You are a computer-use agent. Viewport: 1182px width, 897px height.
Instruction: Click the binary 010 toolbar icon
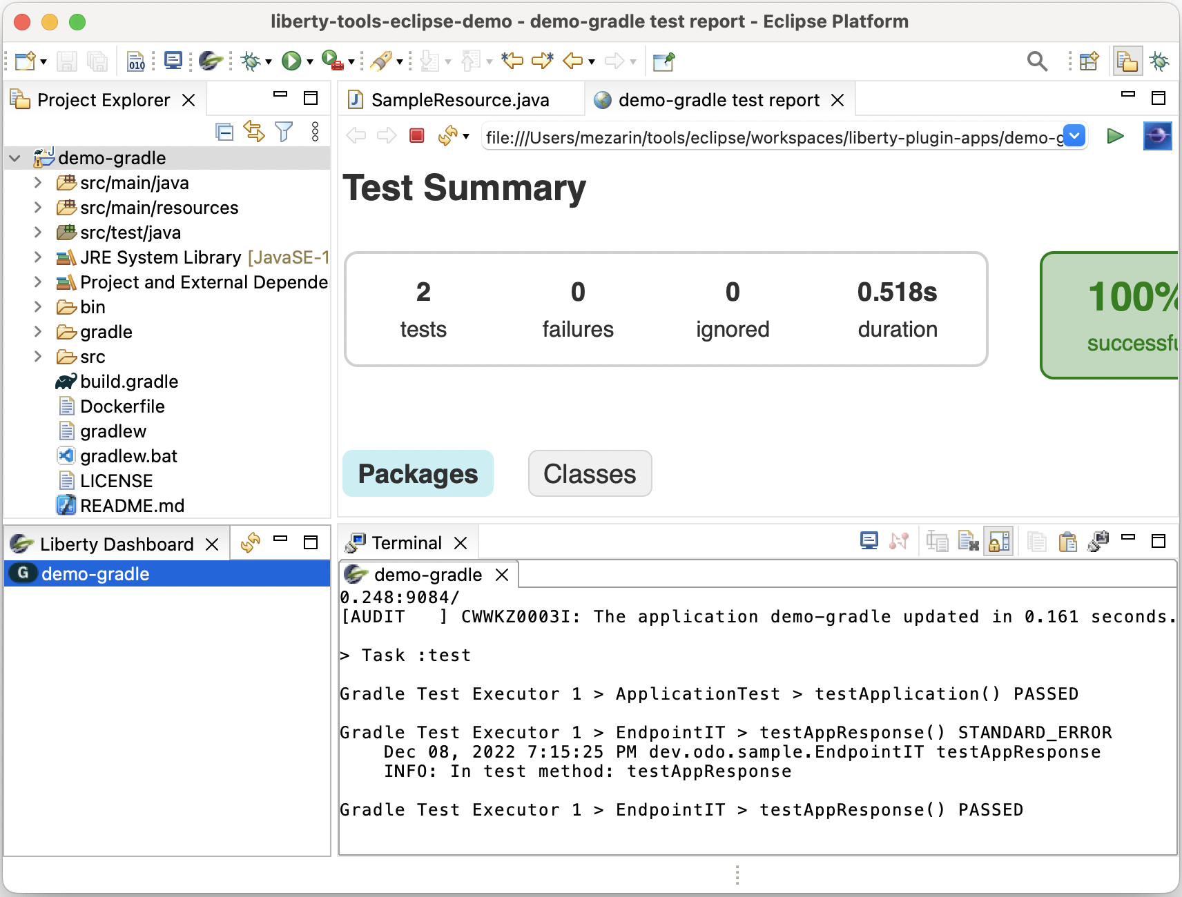click(x=137, y=61)
